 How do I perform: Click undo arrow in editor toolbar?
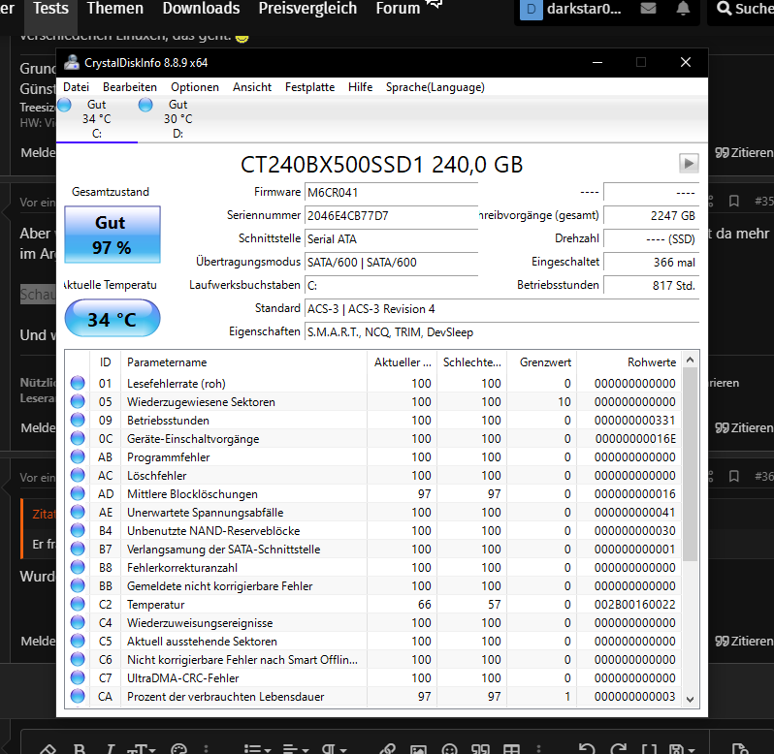[587, 749]
